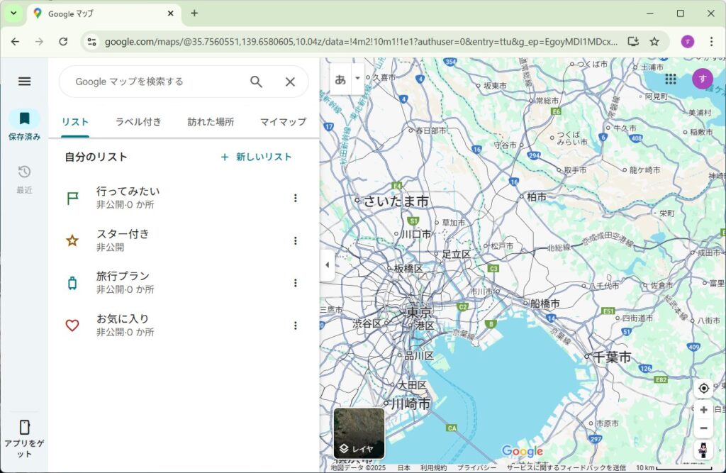This screenshot has width=726, height=473.
Task: Switch to the 訪れた場所 tab
Action: [x=211, y=122]
